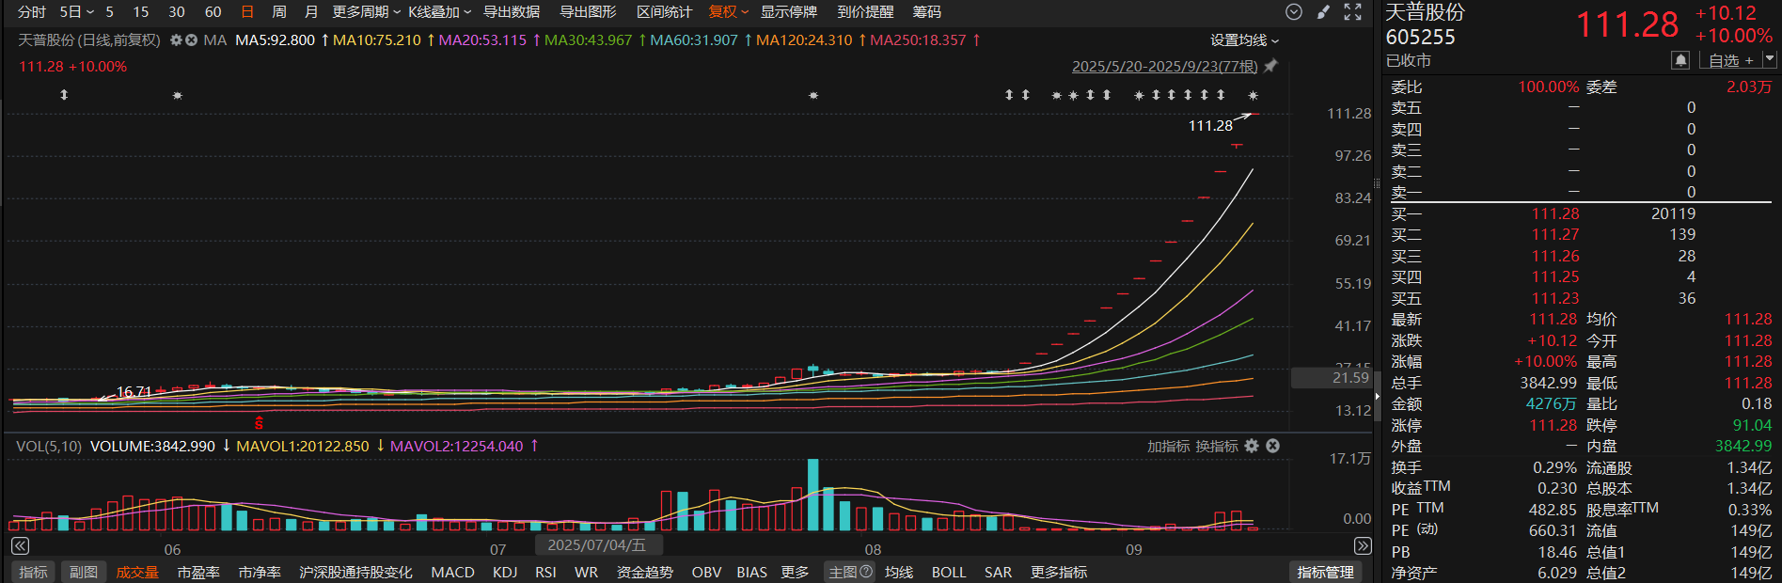
Task: Click the last sun event marker above 111.28
Action: tap(1253, 95)
